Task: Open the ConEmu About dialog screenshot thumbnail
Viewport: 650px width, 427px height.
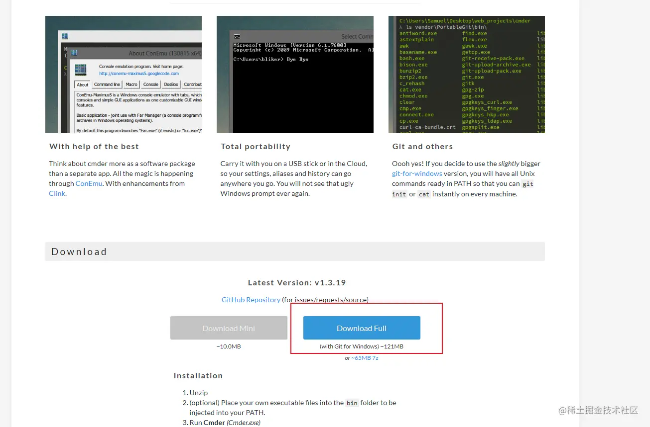Action: coord(124,75)
